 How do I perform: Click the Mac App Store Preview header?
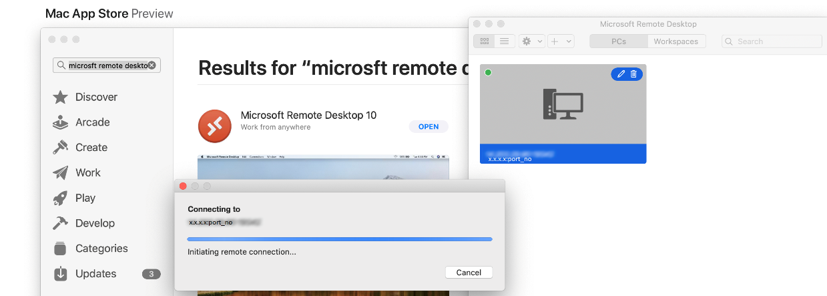[109, 13]
